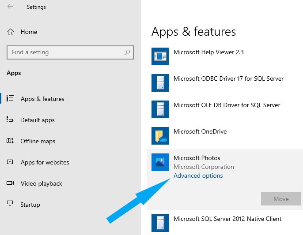Image resolution: width=303 pixels, height=235 pixels.
Task: Click the Move button
Action: click(x=281, y=198)
